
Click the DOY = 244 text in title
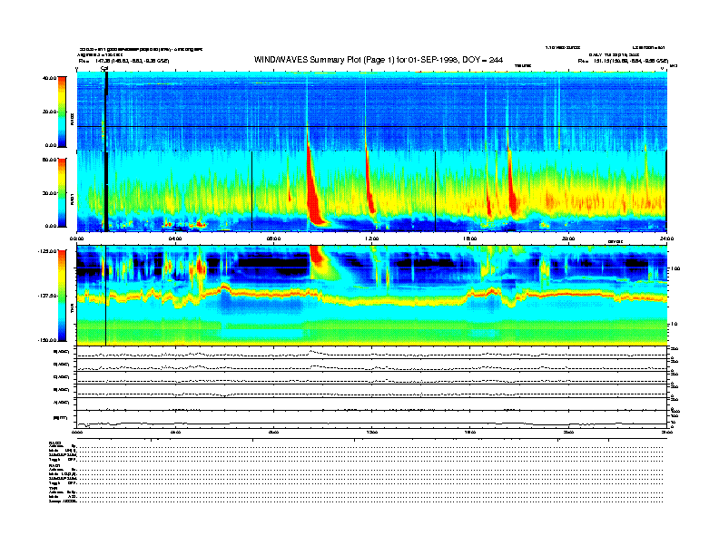coord(483,60)
